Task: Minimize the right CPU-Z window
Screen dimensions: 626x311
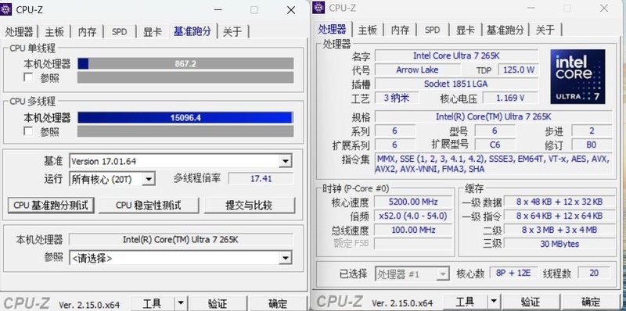Action: (531, 8)
